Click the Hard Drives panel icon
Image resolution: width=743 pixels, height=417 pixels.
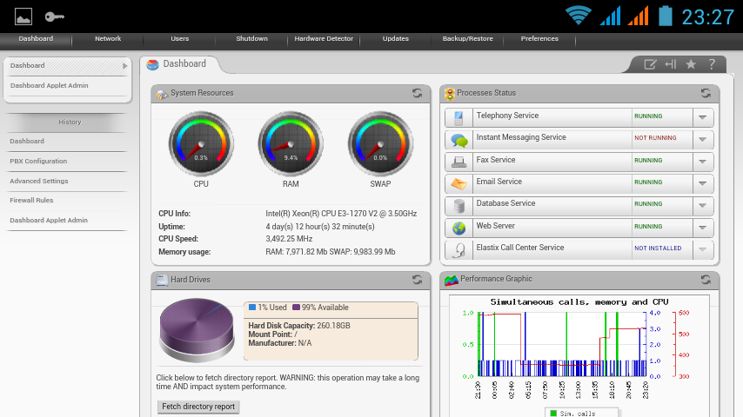(x=162, y=281)
